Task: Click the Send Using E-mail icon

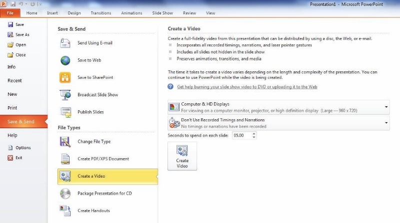Action: [65, 43]
